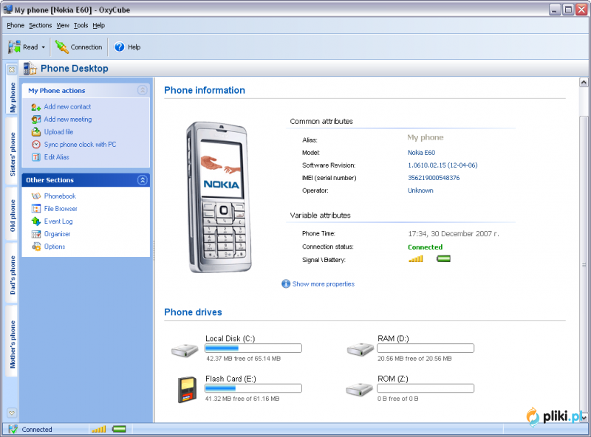The height and width of the screenshot is (437, 591).
Task: Click the down arrow below phone tabs
Action: (12, 413)
